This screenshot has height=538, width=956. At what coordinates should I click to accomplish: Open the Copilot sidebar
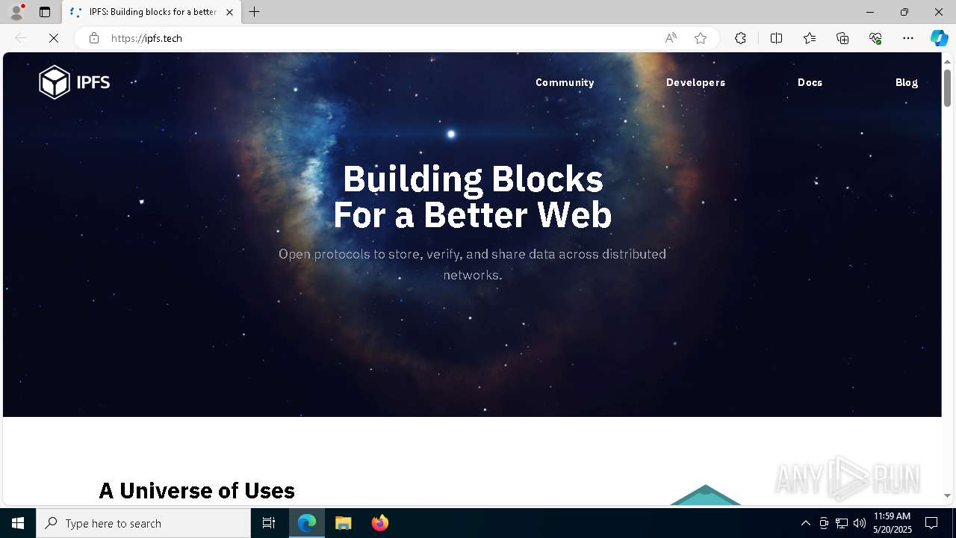click(x=939, y=38)
